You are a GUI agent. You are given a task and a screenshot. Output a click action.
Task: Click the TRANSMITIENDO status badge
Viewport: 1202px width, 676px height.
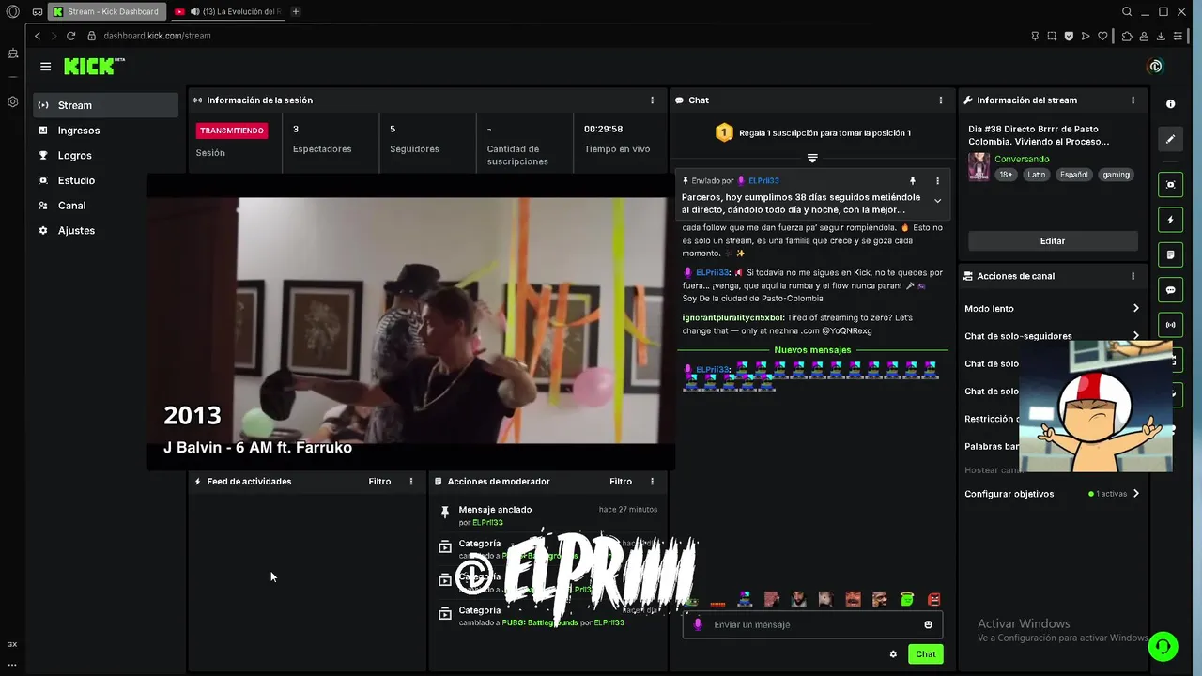(232, 131)
